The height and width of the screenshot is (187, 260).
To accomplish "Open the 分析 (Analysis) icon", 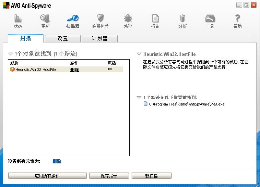I will (182, 18).
